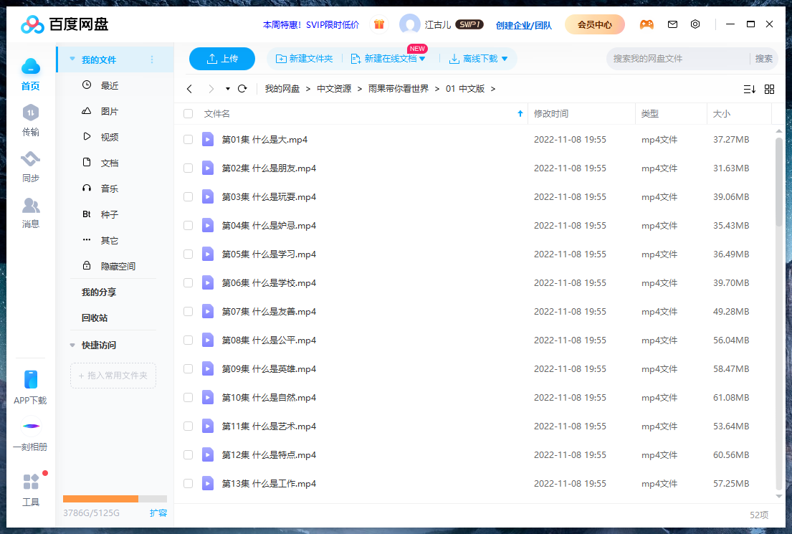The height and width of the screenshot is (534, 792).
Task: Check the box for 第12集 什么是特点.mp4
Action: (189, 455)
